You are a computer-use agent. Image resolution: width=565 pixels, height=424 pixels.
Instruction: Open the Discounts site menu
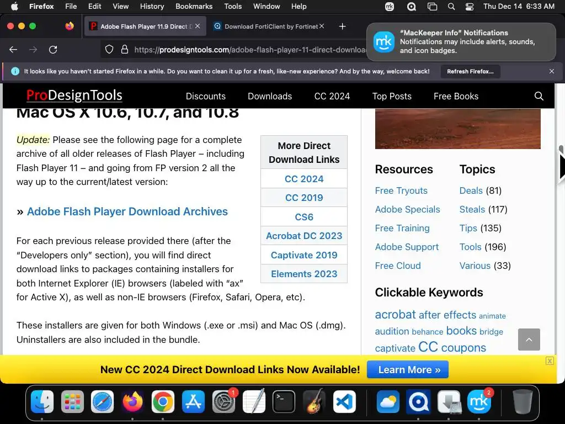point(206,96)
